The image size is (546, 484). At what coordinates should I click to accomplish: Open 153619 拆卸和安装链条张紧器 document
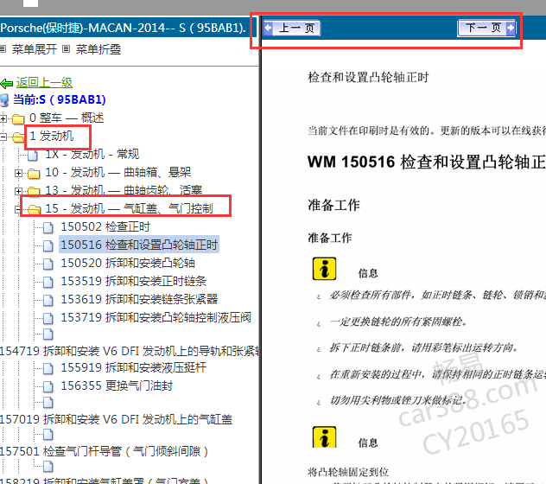click(x=139, y=299)
